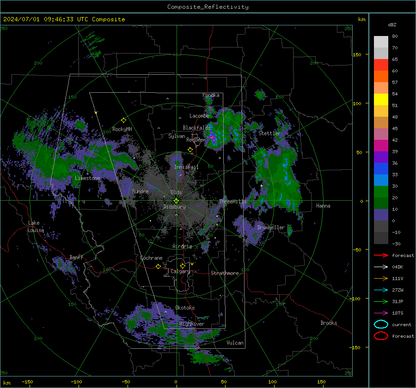Click the dark green 10–20 dBZ swatch

pos(381,203)
